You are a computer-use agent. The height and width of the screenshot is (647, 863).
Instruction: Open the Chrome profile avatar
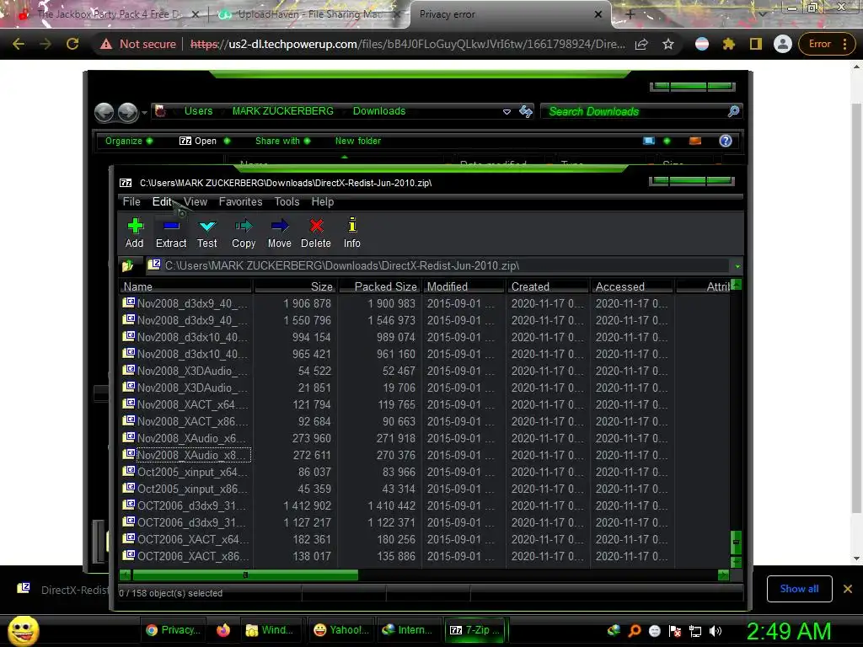tap(782, 44)
